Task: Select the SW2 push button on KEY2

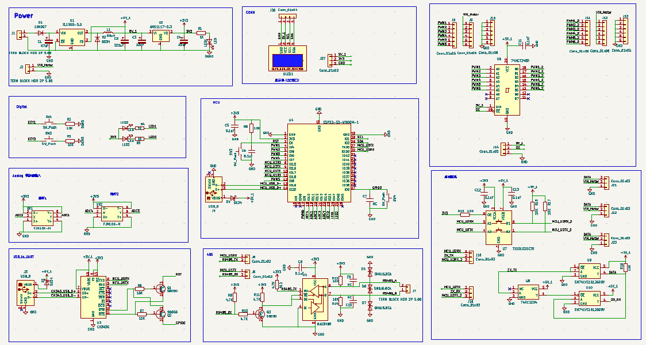Action: coord(48,139)
